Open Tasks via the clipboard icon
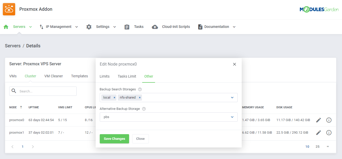This screenshot has width=342, height=159. coord(127,27)
